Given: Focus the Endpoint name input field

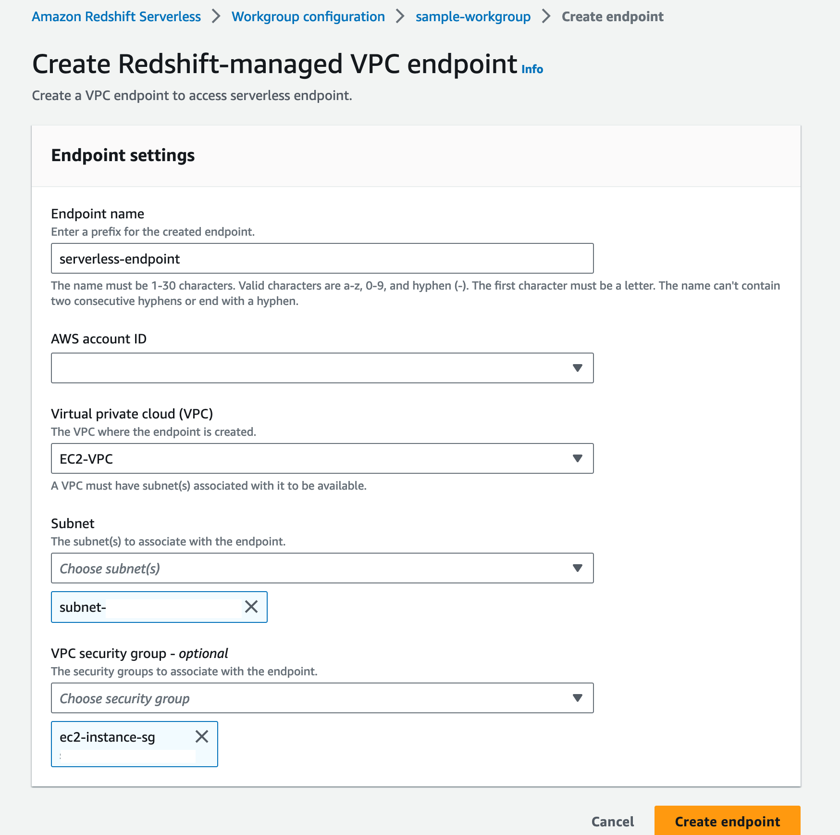Looking at the screenshot, I should [322, 258].
